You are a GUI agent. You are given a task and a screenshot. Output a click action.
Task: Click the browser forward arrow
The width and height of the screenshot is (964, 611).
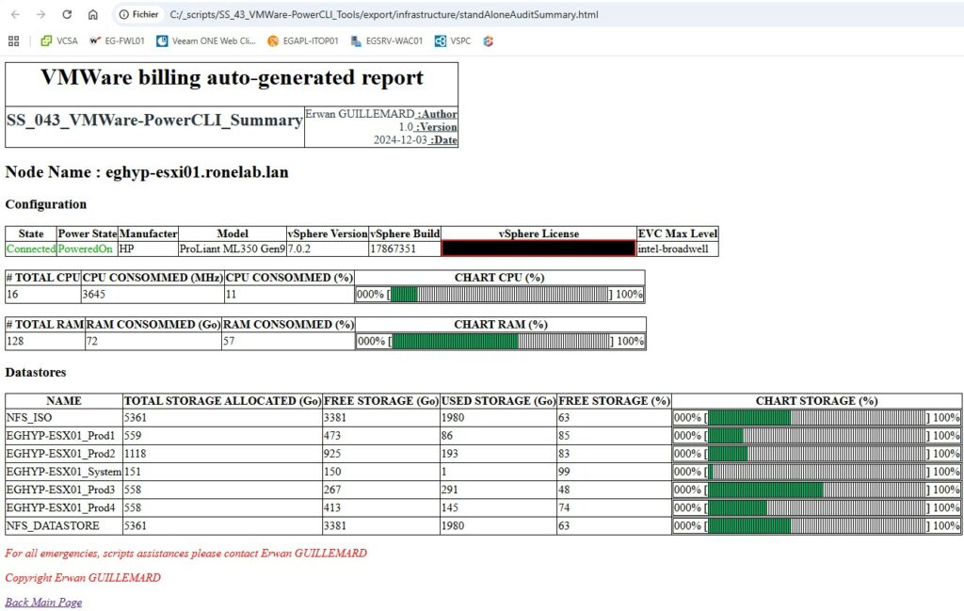[40, 15]
